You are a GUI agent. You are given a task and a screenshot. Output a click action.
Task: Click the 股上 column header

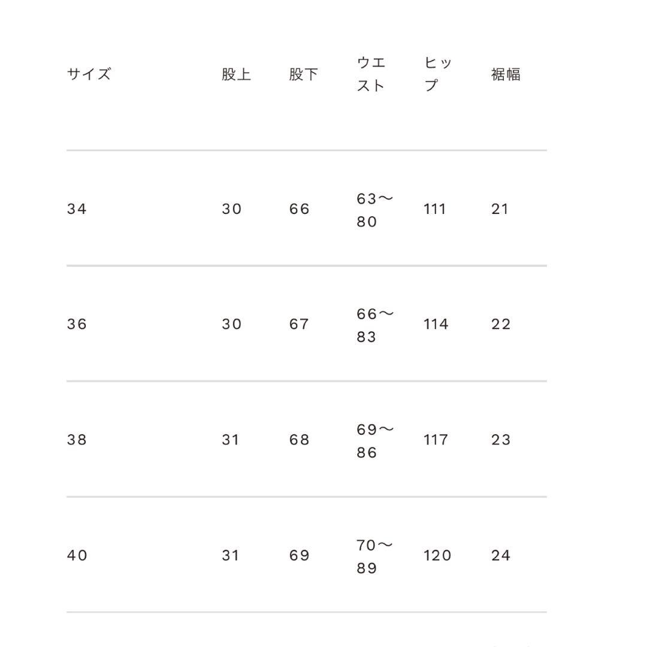point(236,74)
